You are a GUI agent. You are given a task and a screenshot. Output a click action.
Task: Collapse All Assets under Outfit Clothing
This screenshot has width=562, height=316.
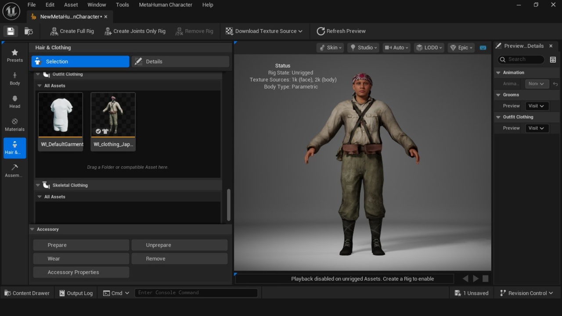tap(40, 86)
